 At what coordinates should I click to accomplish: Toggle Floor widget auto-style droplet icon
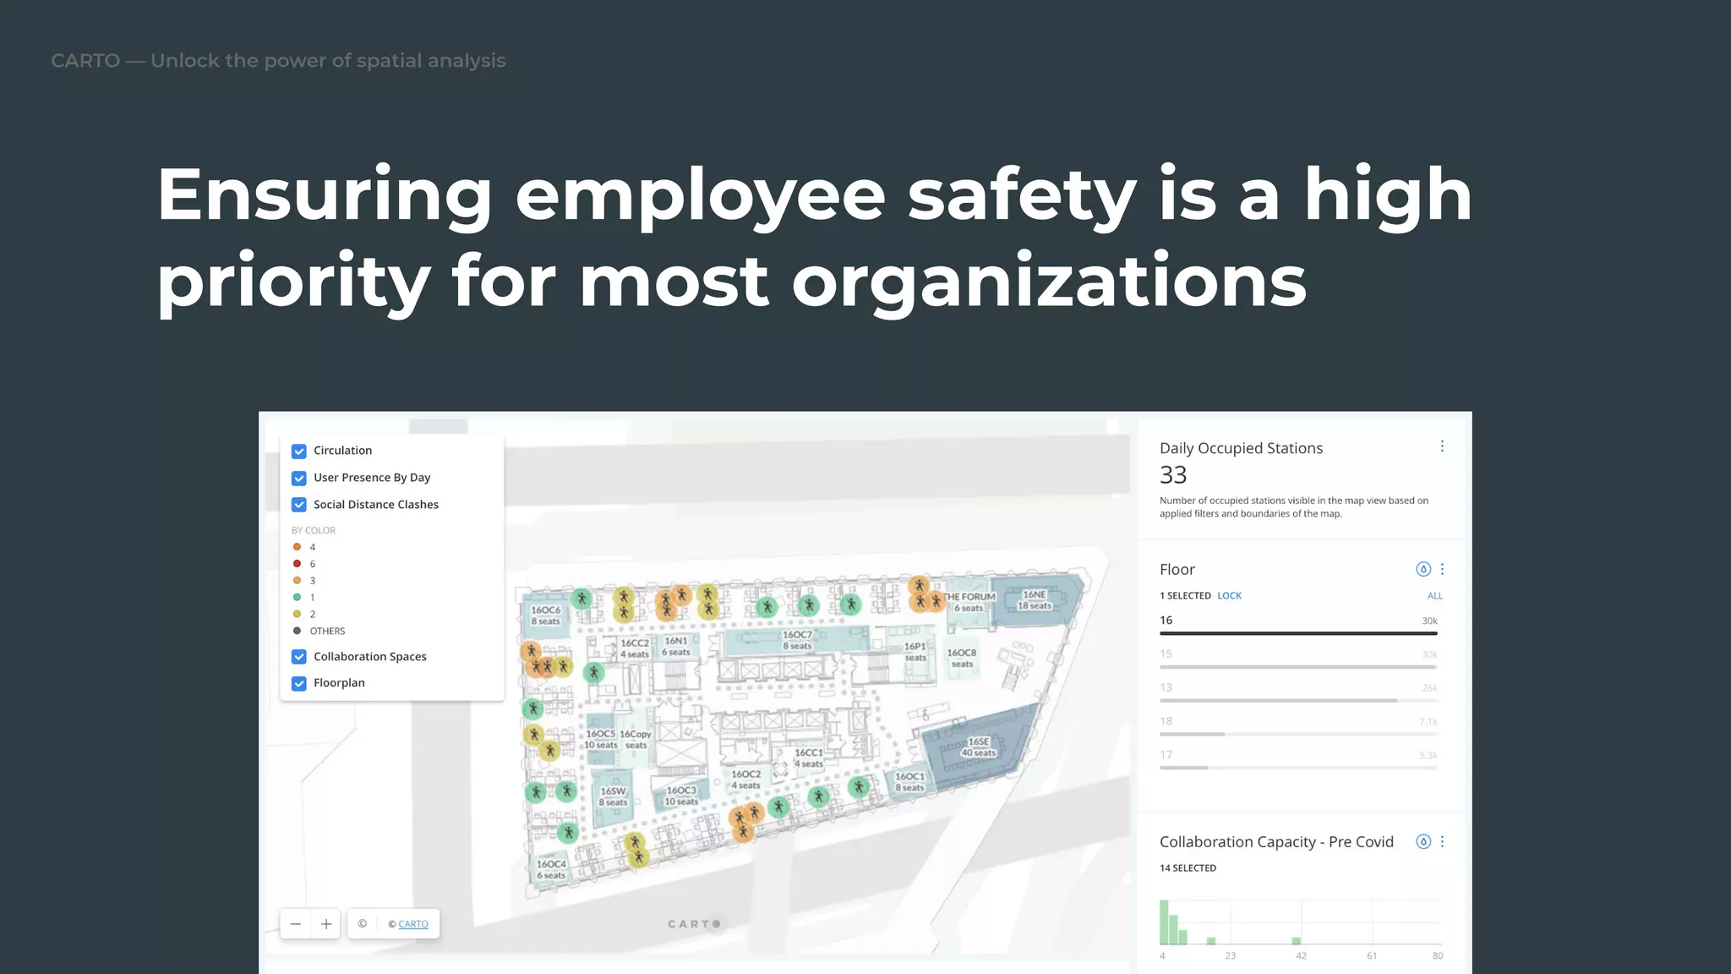click(1423, 569)
